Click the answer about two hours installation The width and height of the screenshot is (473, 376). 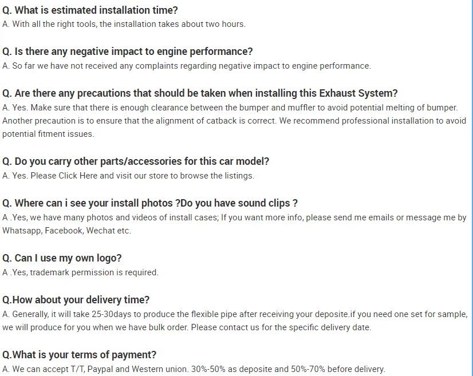pos(124,24)
